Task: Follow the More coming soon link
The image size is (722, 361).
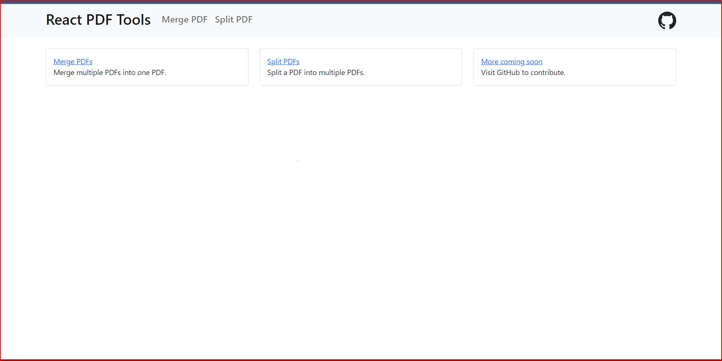Action: click(511, 62)
